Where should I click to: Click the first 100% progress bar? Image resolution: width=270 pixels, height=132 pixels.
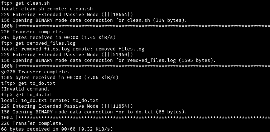(x=135, y=26)
